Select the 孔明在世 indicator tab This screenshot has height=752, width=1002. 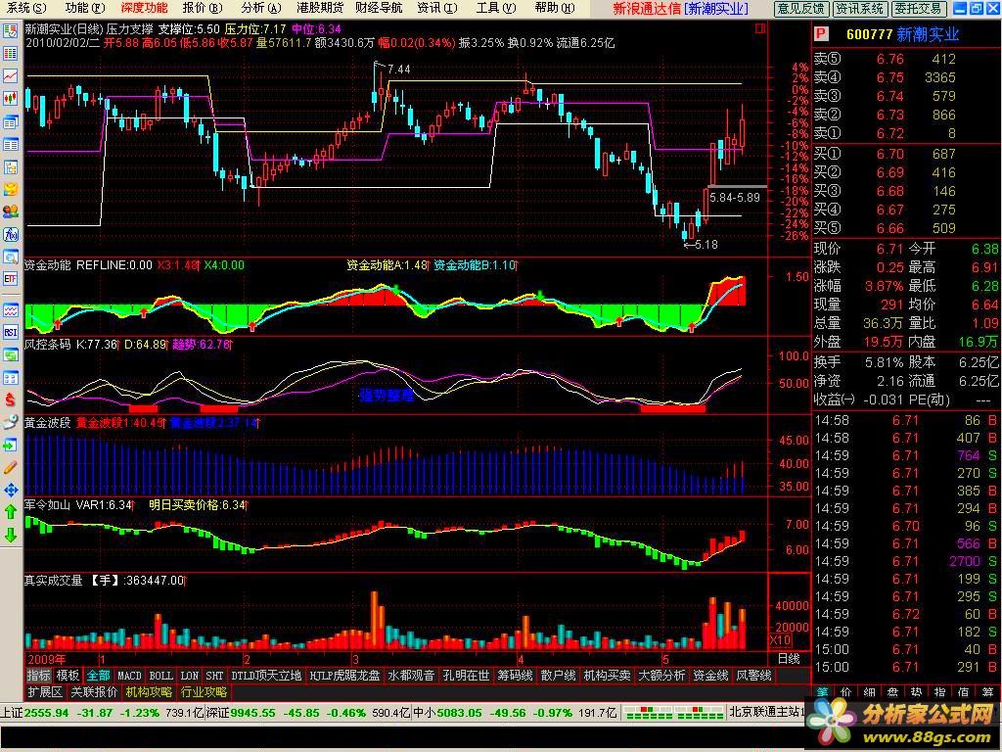[x=467, y=676]
